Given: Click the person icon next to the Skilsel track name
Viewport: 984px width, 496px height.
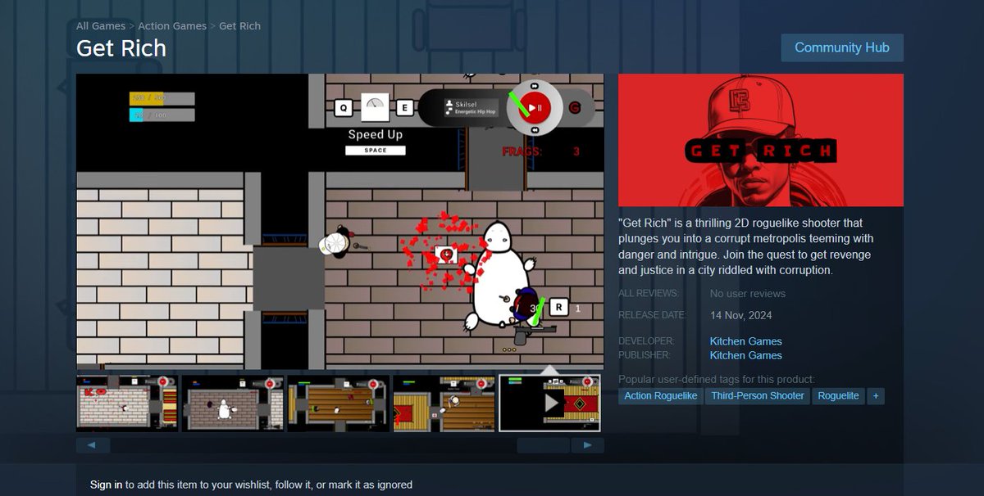Looking at the screenshot, I should (x=449, y=103).
